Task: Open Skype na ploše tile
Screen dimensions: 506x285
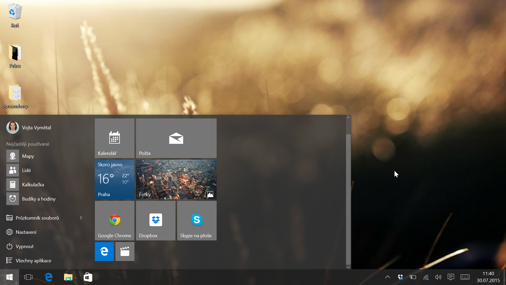Action: pyautogui.click(x=197, y=220)
